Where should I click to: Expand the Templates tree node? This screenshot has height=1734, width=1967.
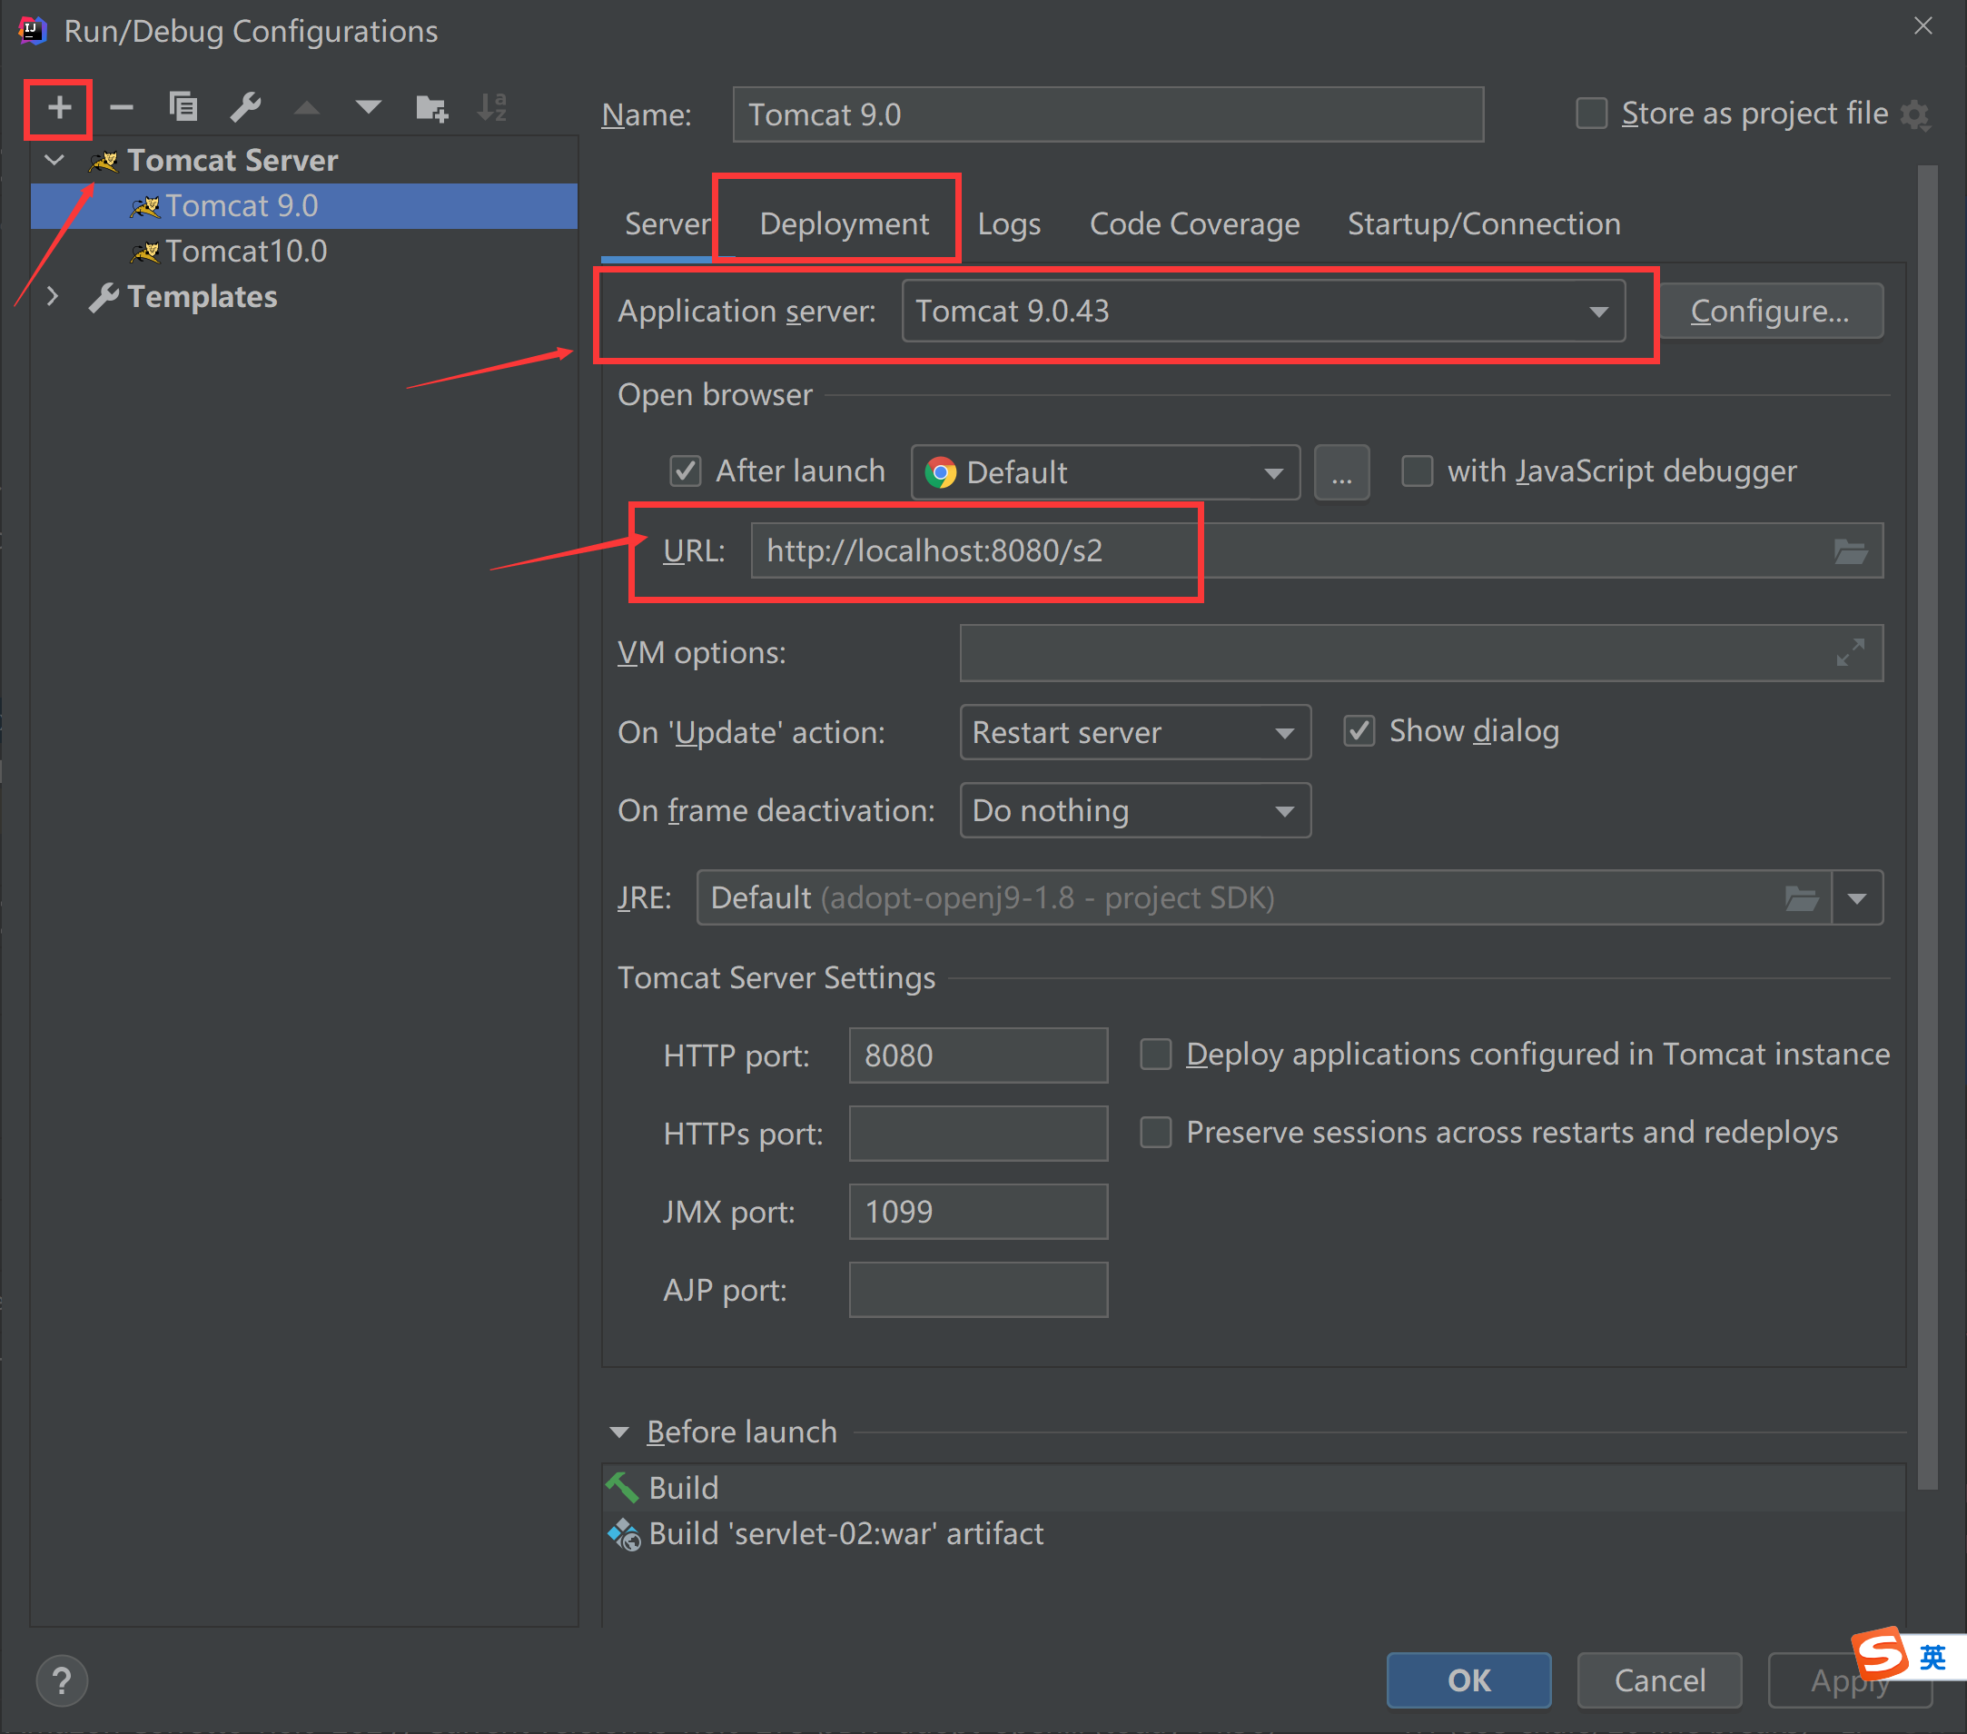[53, 298]
